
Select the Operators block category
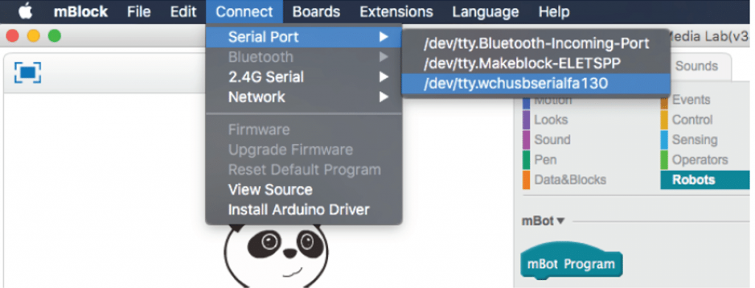click(700, 160)
